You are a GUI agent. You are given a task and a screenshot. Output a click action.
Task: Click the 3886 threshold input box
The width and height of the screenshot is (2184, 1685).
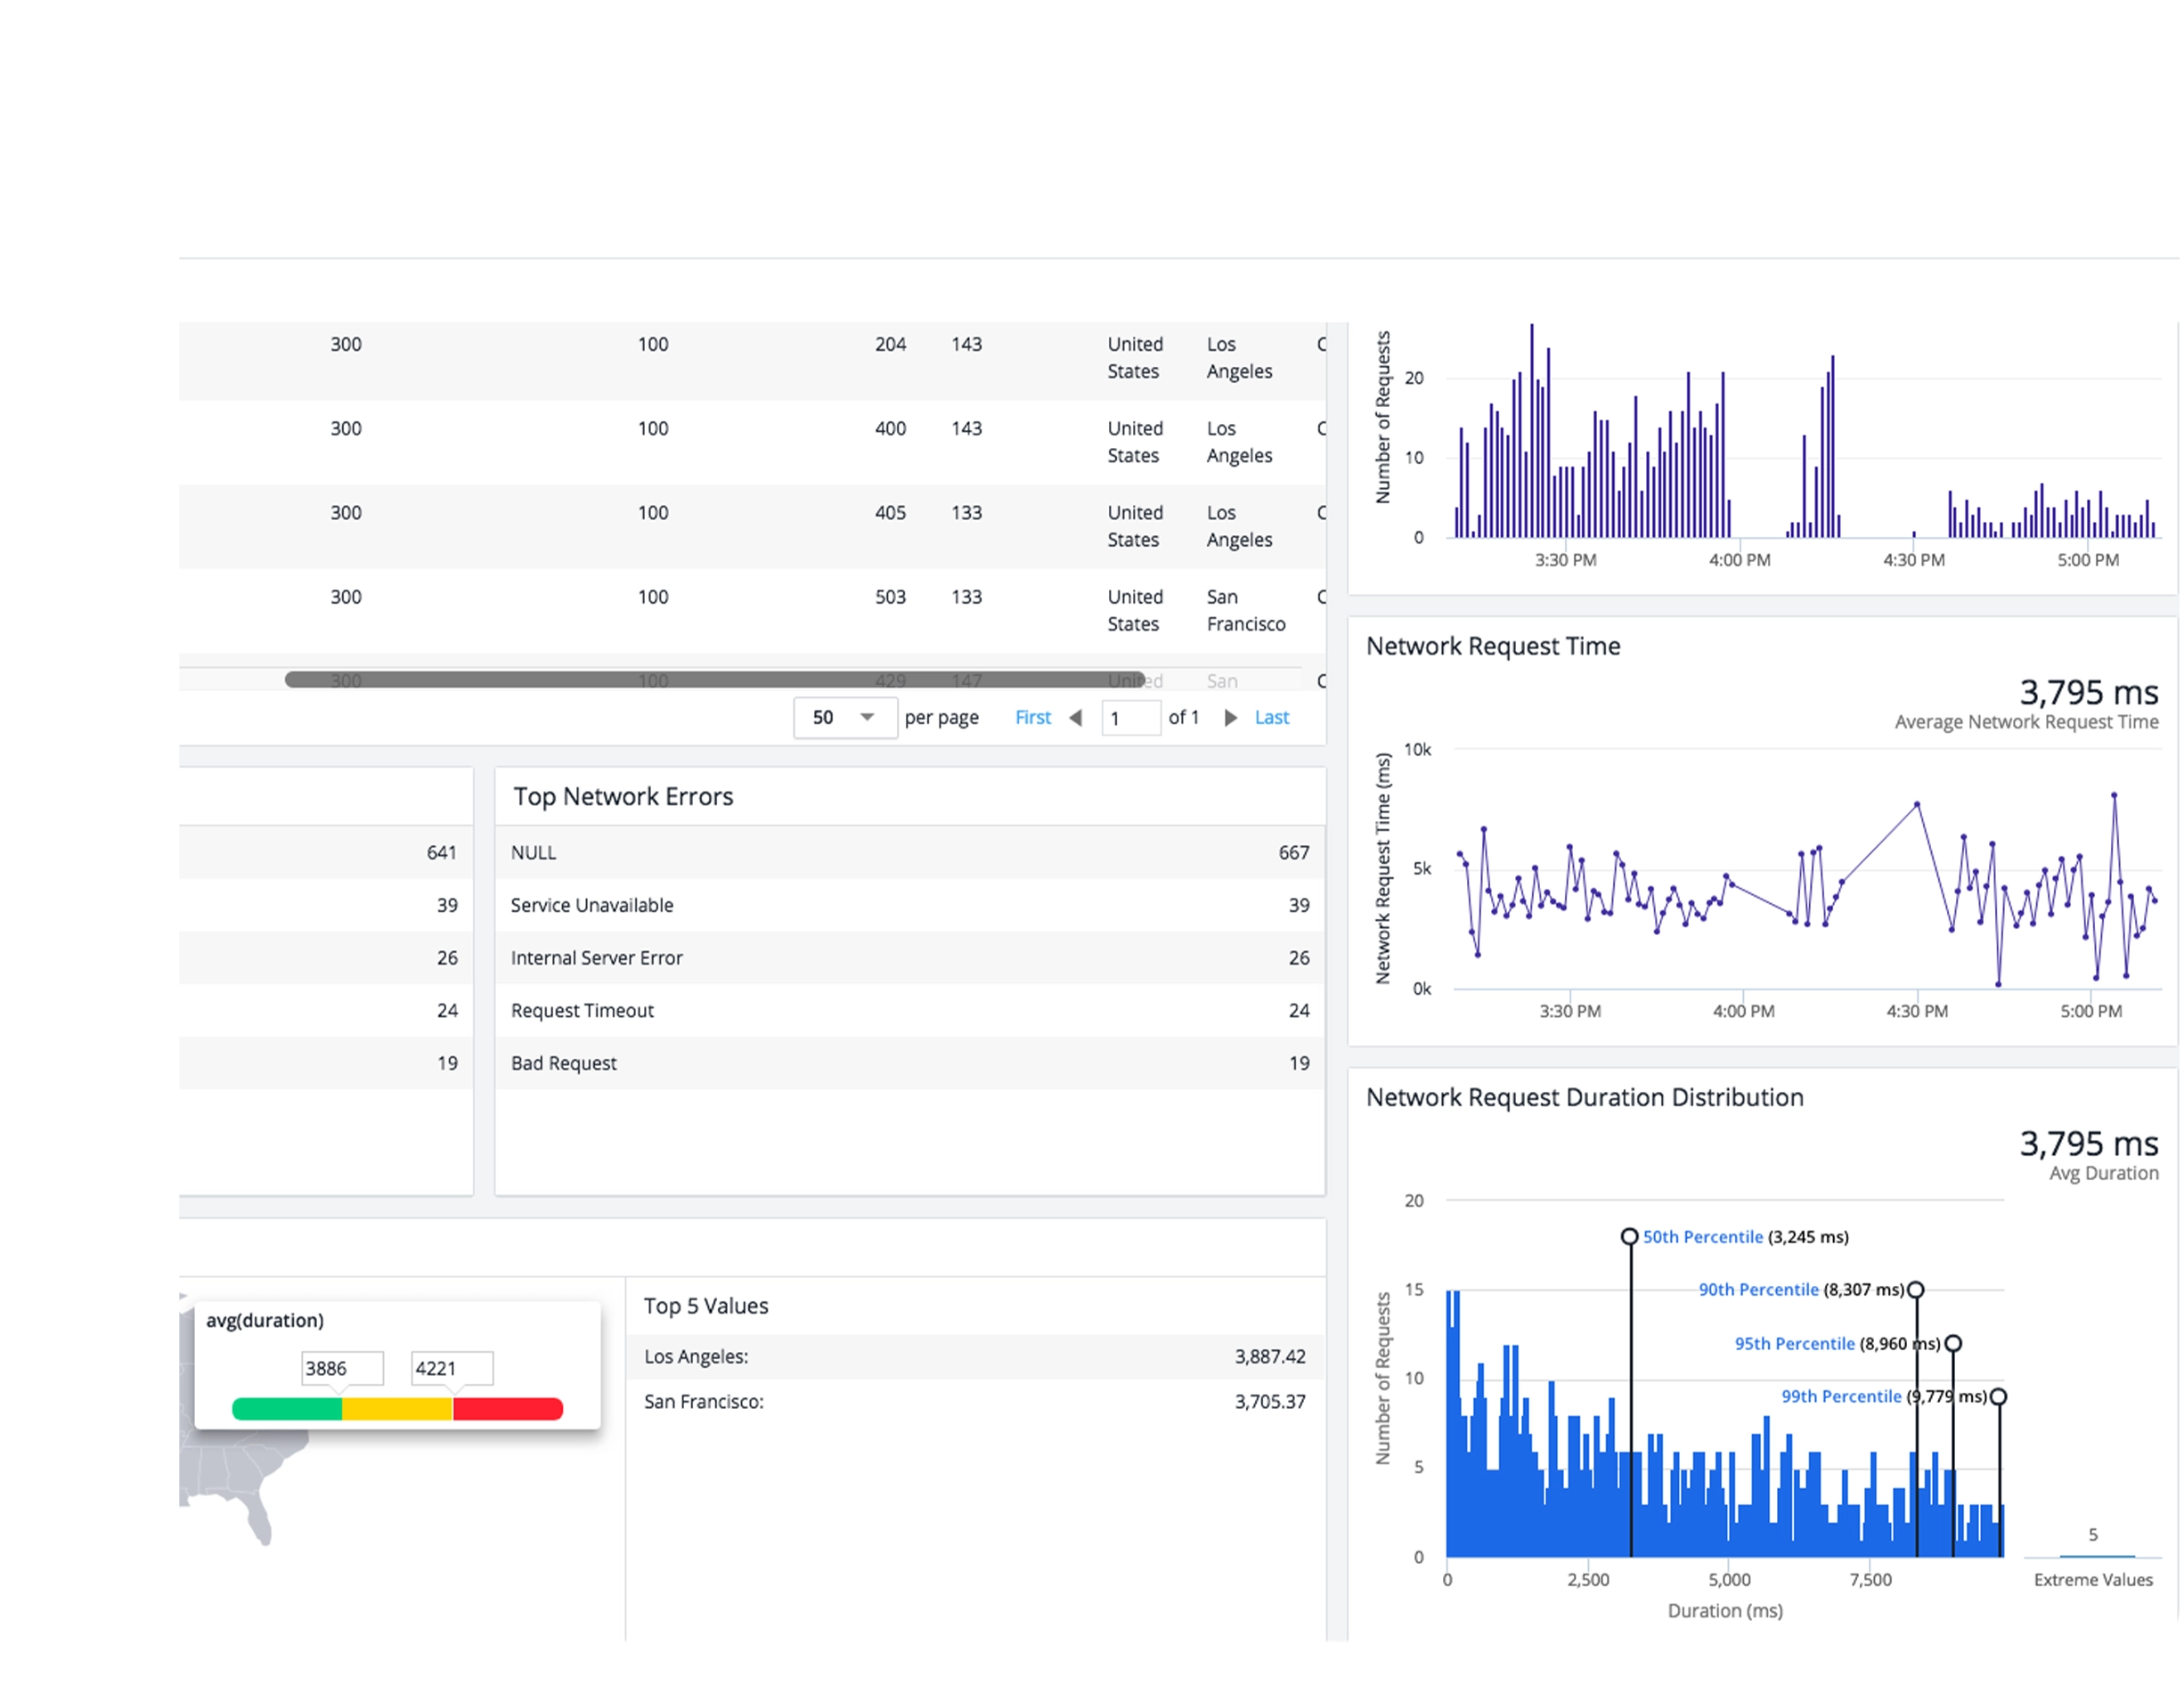coord(342,1368)
